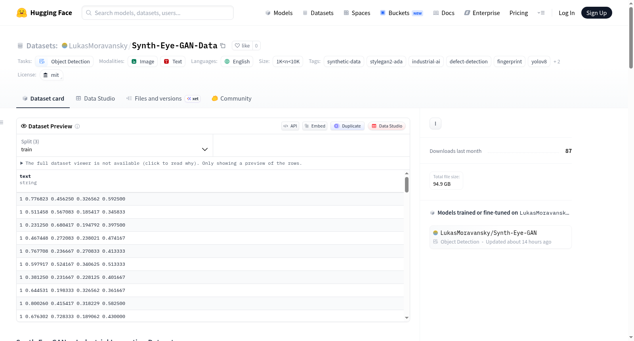The width and height of the screenshot is (634, 341).
Task: Click row '1 0.767708 0.236667 0.270833 0.413333'
Action: 210,251
